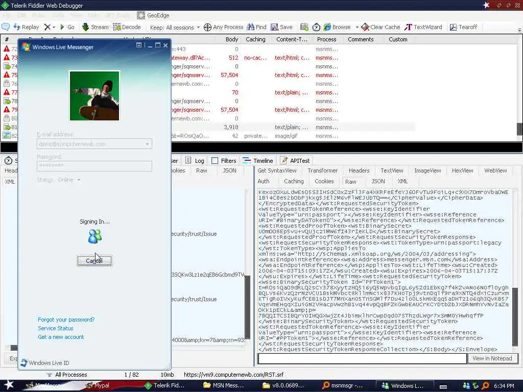The height and width of the screenshot is (392, 523).
Task: Click the Replay toolbar button
Action: 26,27
